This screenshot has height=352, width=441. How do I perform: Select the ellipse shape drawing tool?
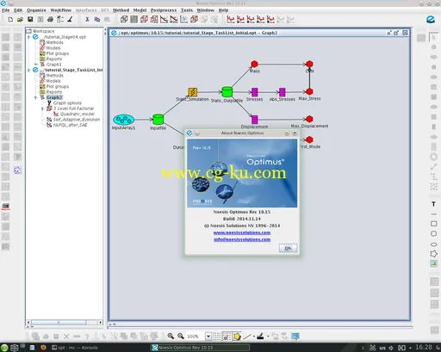point(434,244)
